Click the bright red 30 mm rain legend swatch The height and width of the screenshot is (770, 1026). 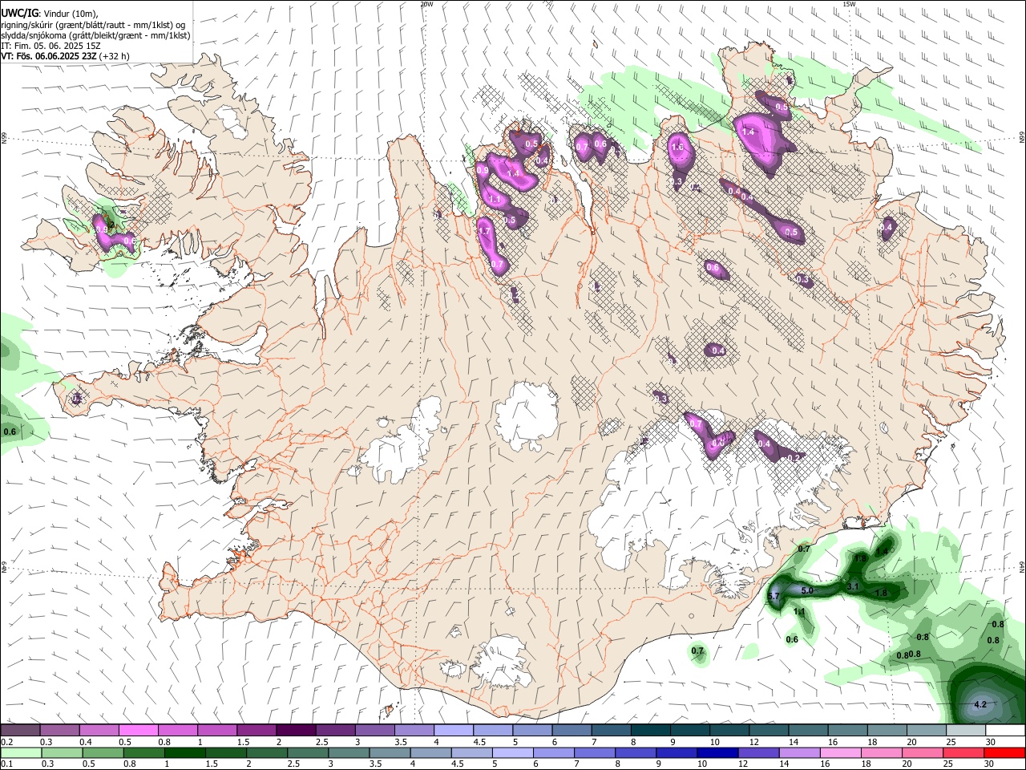[x=1006, y=752]
